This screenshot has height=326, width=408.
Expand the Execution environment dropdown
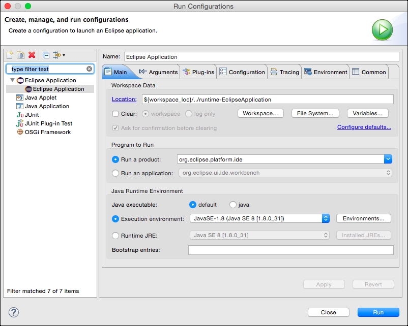tap(326, 218)
